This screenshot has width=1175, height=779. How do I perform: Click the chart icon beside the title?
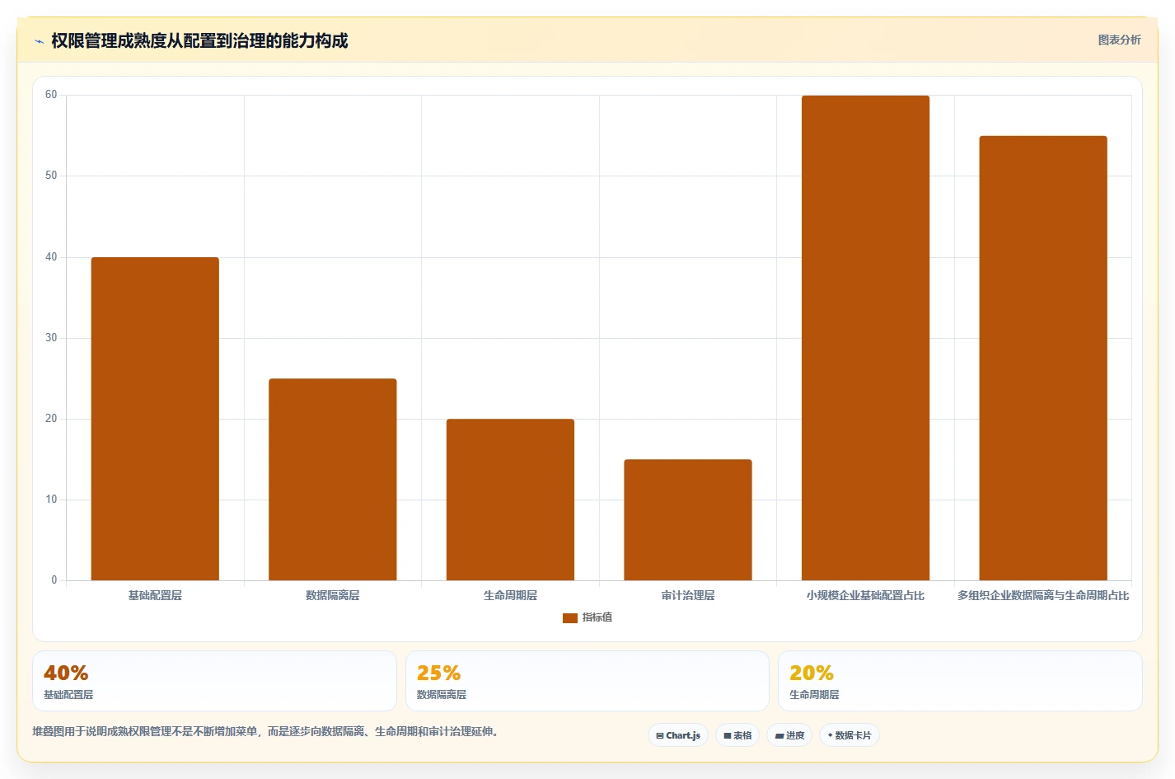(39, 41)
